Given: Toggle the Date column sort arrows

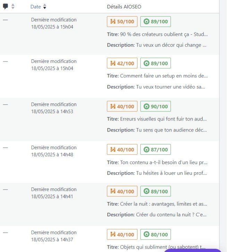Looking at the screenshot, I should pyautogui.click(x=45, y=7).
